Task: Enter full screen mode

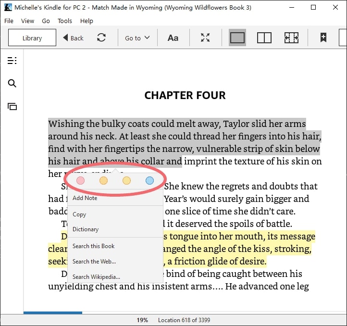Action: pyautogui.click(x=205, y=38)
